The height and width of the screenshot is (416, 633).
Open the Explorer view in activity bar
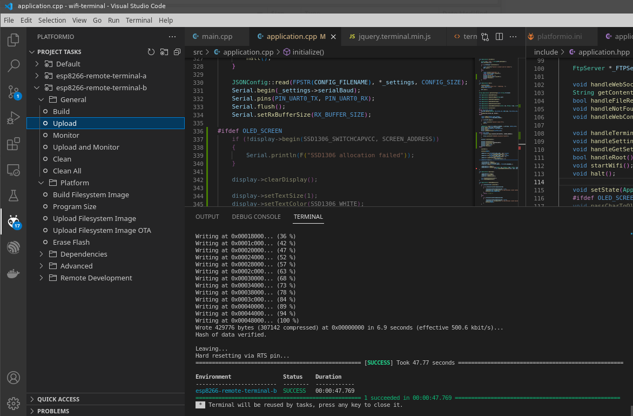pos(14,40)
